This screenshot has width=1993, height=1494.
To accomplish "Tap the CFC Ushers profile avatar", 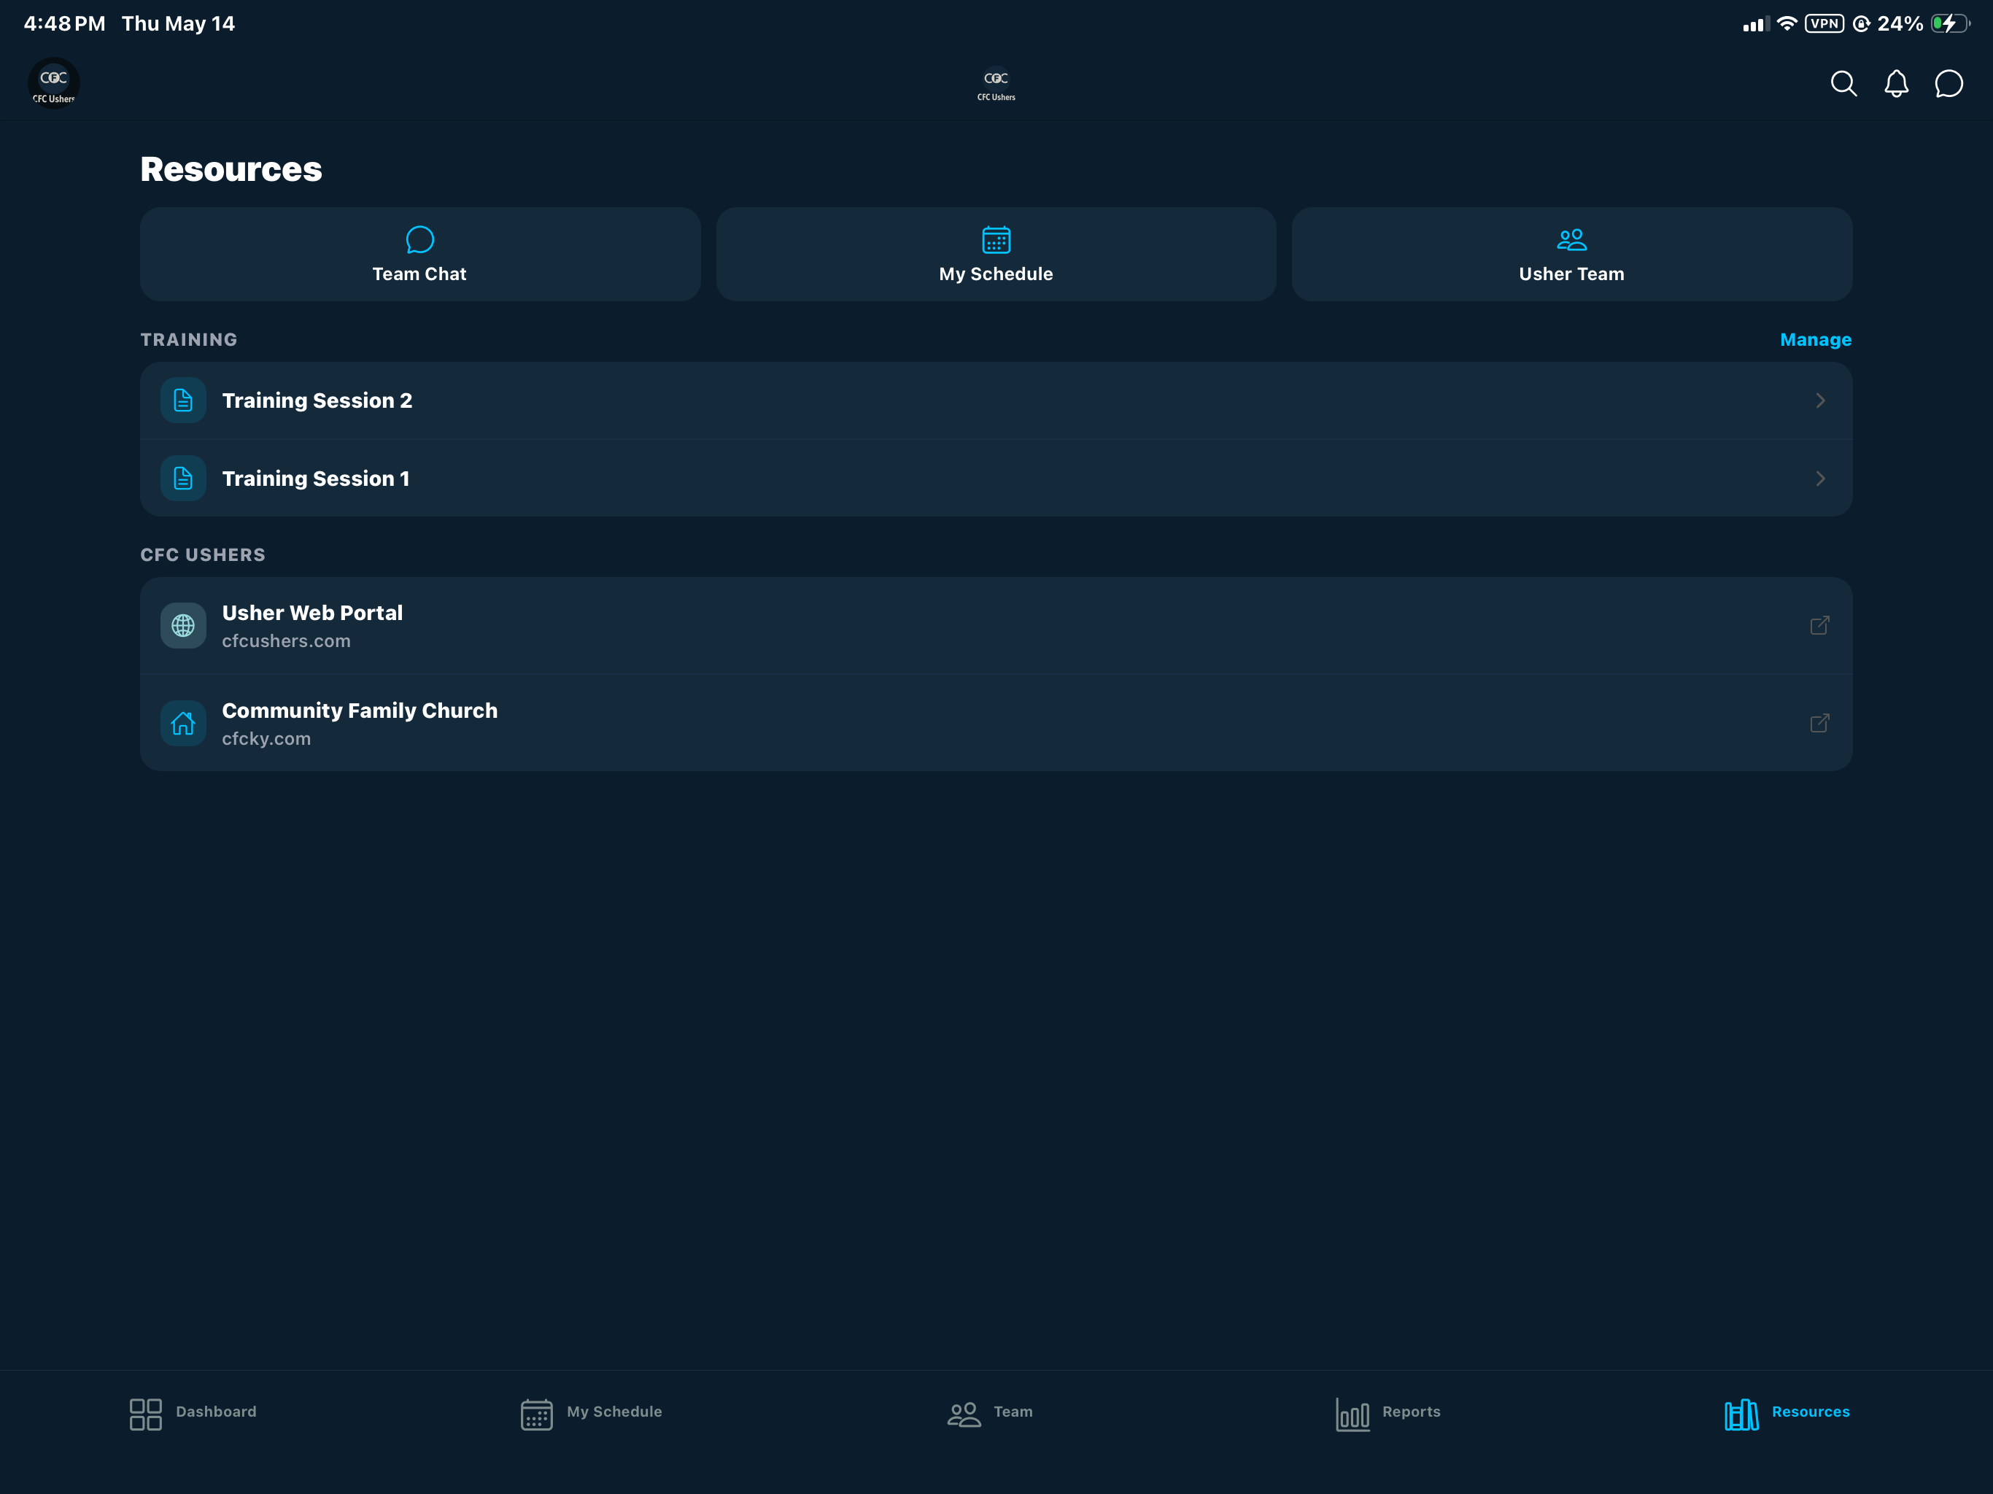I will click(x=54, y=84).
